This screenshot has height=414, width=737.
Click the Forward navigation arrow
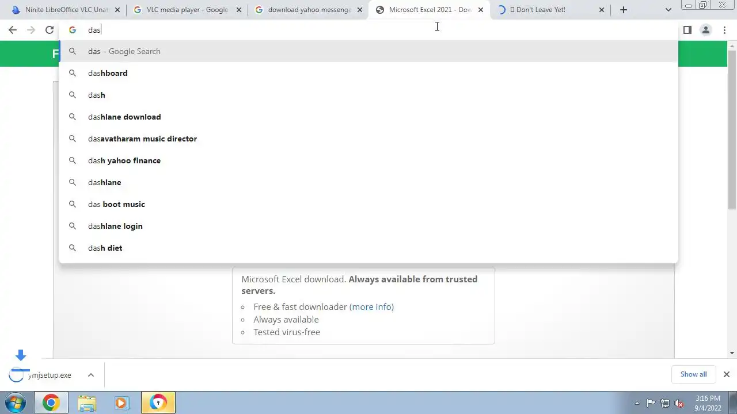pyautogui.click(x=31, y=30)
